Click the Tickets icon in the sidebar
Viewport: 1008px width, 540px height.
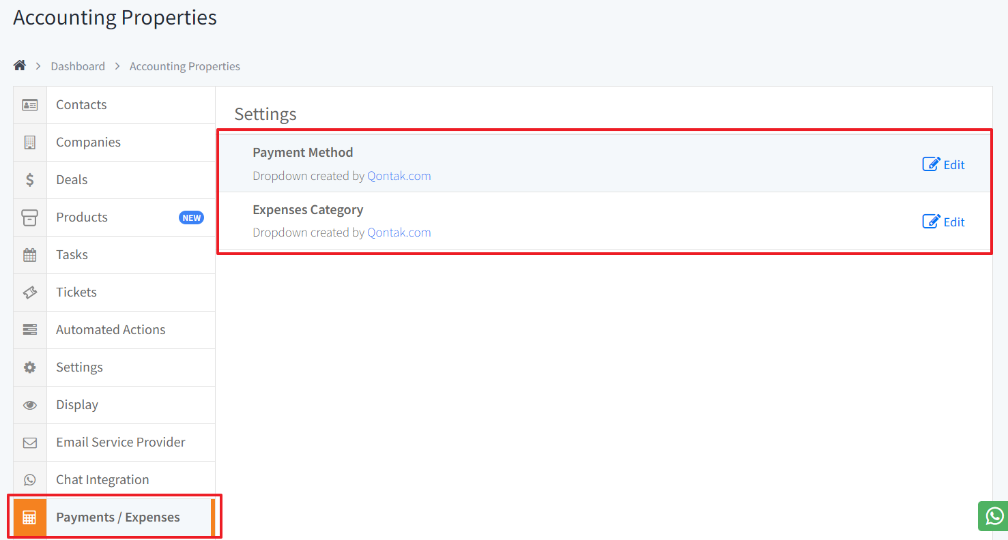coord(30,292)
